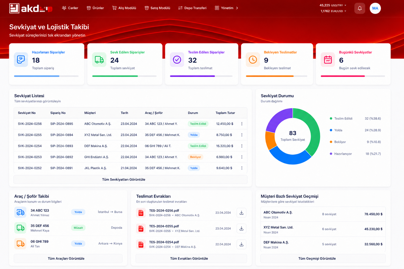Open row actions for SVK-2024-0252

pos(242,168)
